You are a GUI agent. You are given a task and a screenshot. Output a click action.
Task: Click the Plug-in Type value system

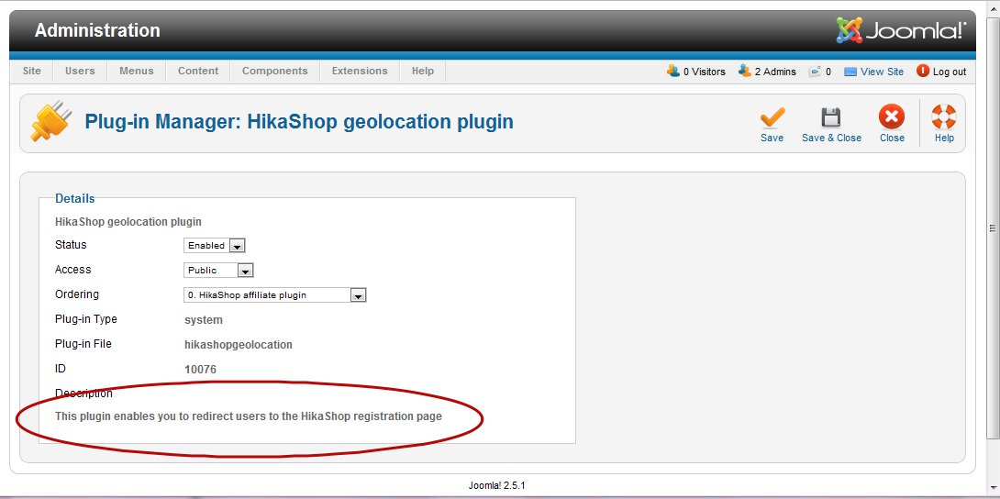[x=204, y=320]
